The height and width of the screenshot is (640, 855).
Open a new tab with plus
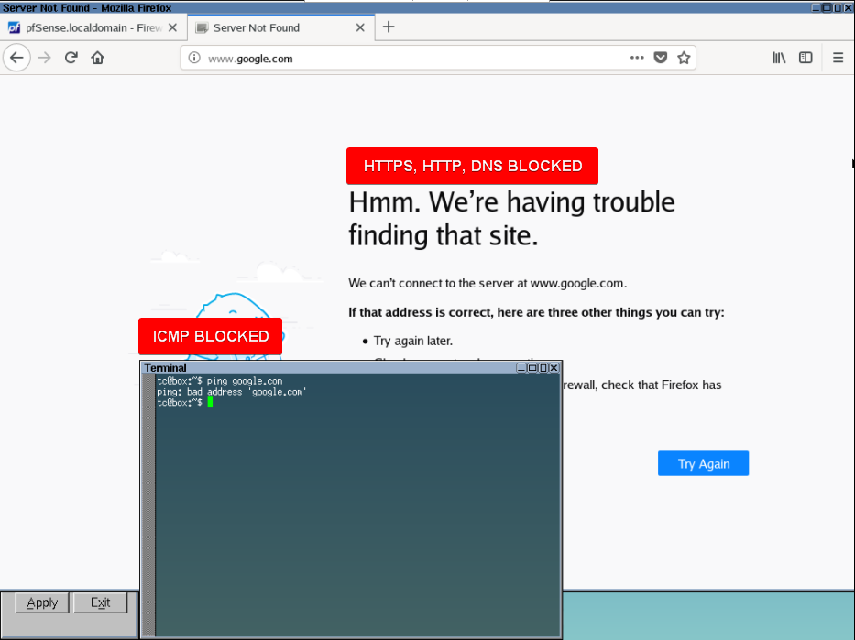(389, 27)
